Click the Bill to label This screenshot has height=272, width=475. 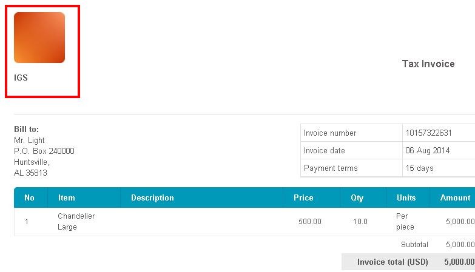point(26,129)
